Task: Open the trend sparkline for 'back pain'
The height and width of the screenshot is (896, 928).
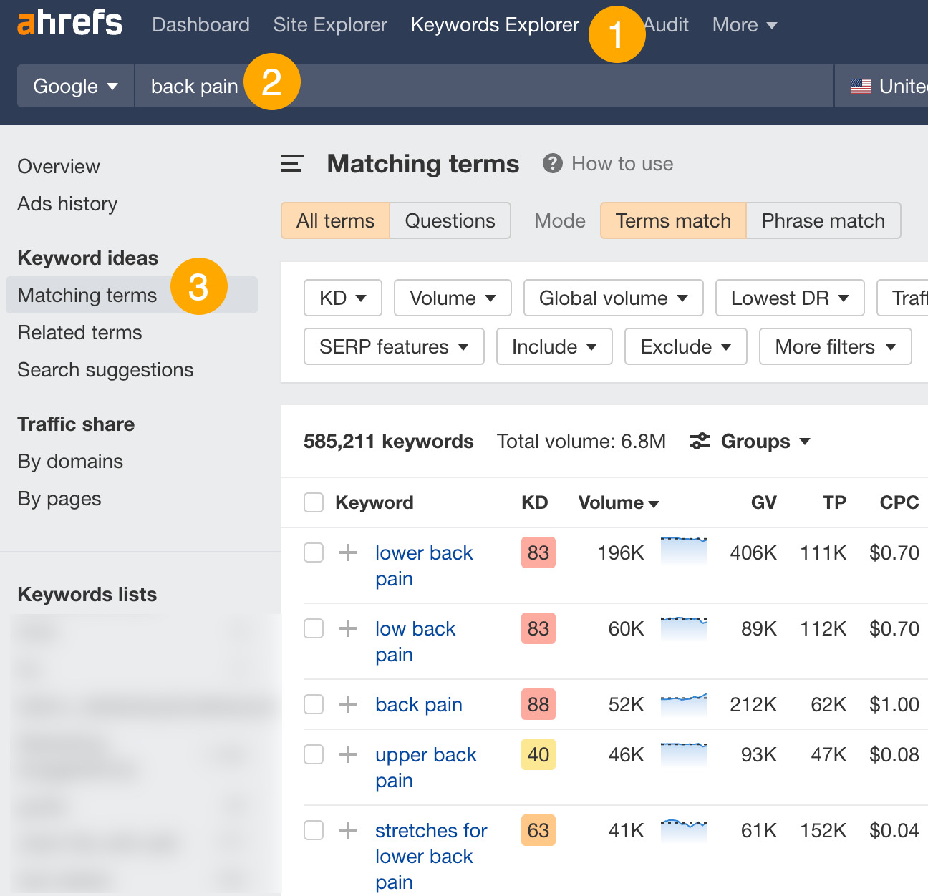Action: click(684, 704)
